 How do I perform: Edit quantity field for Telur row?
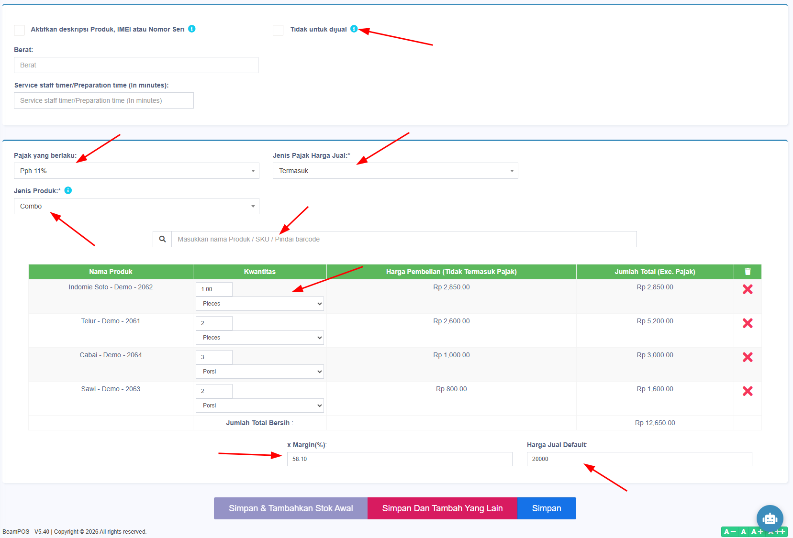coord(214,323)
